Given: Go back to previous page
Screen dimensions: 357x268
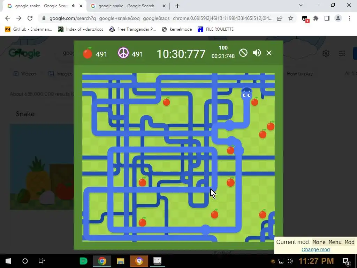Looking at the screenshot, I should pyautogui.click(x=8, y=18).
